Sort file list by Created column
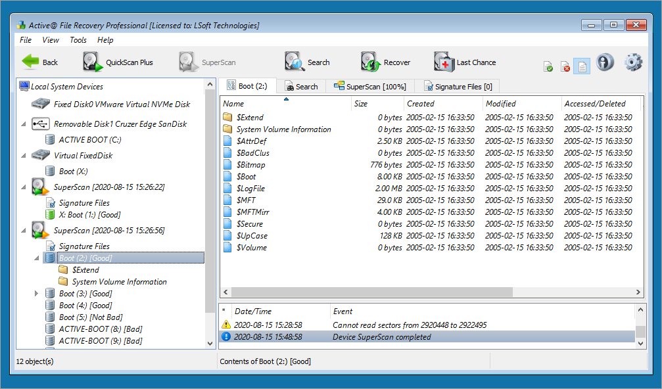Screen dimensions: 662x389 pyautogui.click(x=443, y=104)
